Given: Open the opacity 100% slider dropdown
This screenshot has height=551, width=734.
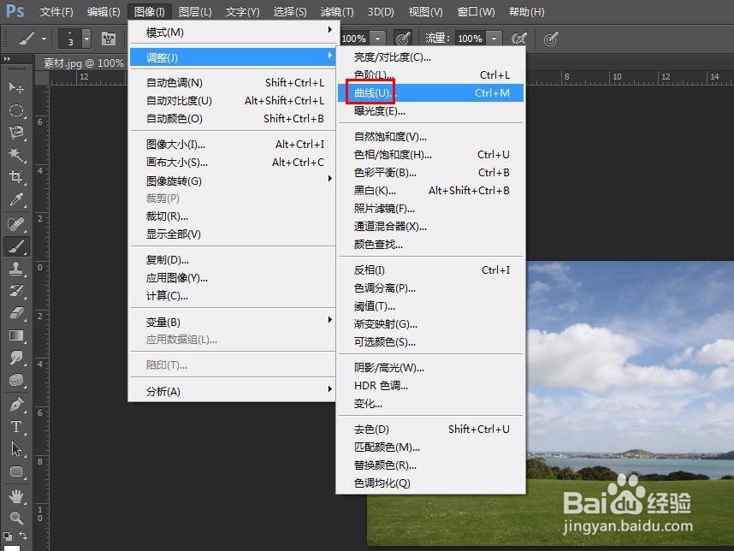Looking at the screenshot, I should [x=378, y=39].
